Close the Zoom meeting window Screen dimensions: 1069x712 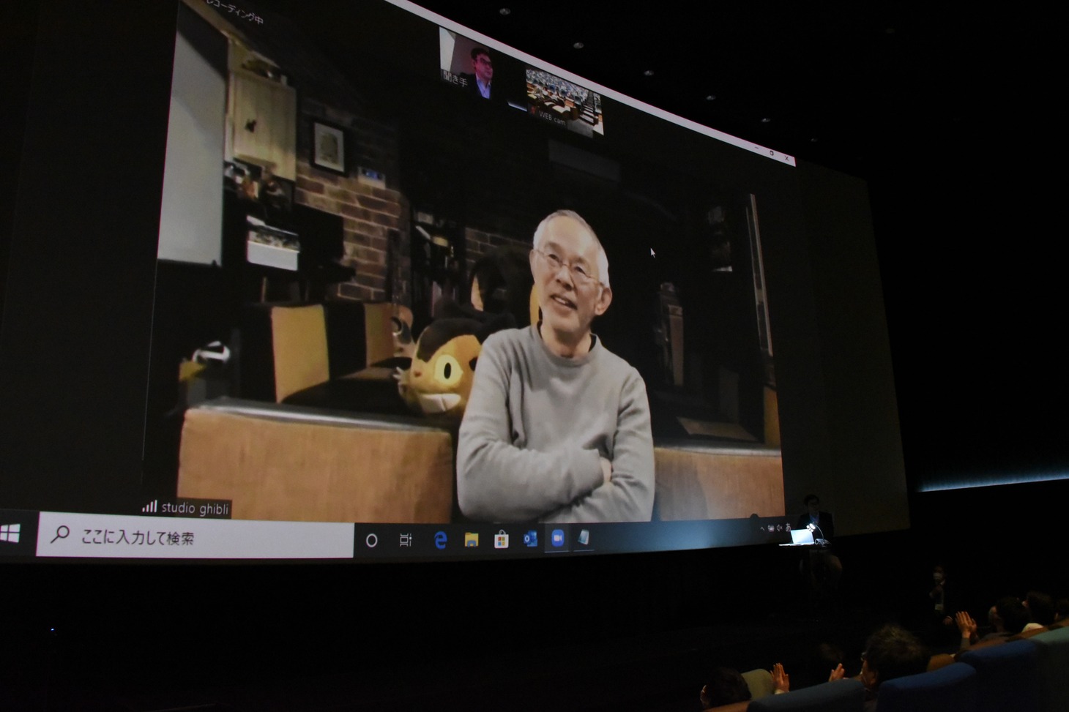pos(787,159)
